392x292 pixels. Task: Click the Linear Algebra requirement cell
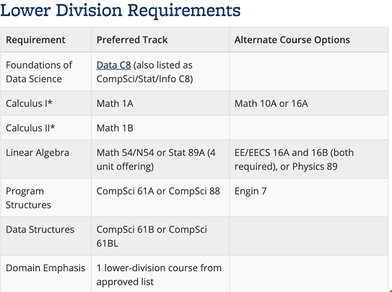click(46, 159)
